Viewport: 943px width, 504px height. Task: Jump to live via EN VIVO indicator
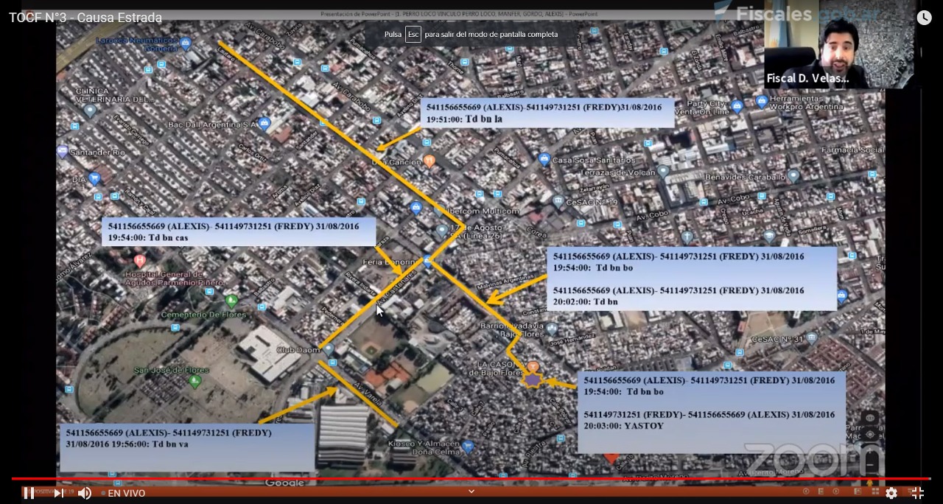click(x=126, y=493)
